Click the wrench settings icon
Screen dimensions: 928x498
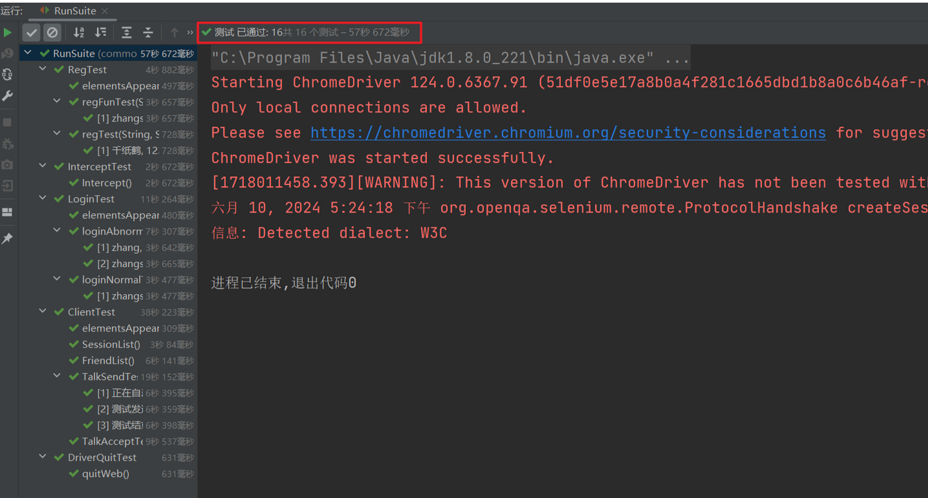pos(7,96)
